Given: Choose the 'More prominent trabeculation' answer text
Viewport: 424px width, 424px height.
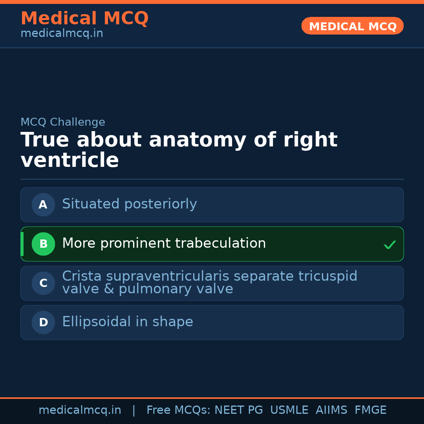Looking at the screenshot, I should (164, 243).
